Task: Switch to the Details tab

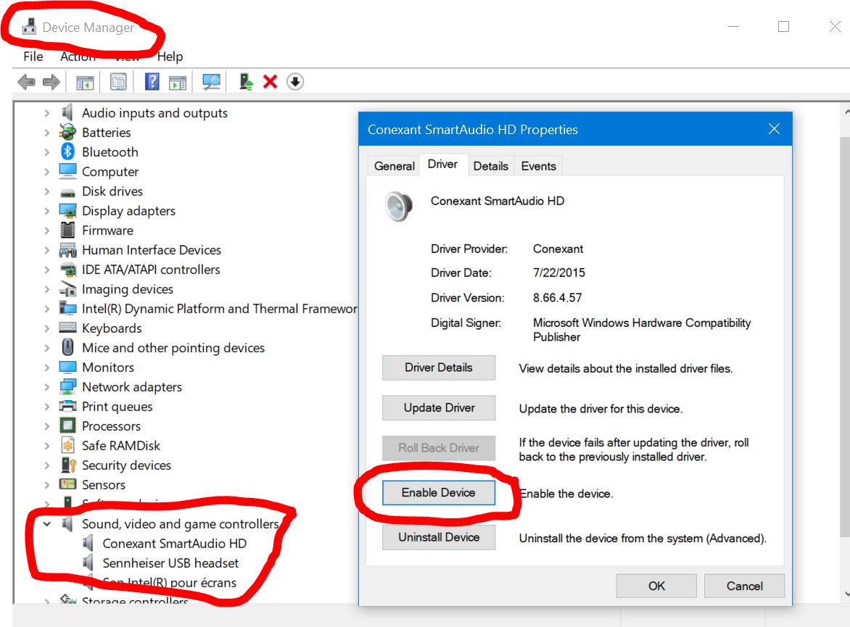Action: click(490, 166)
